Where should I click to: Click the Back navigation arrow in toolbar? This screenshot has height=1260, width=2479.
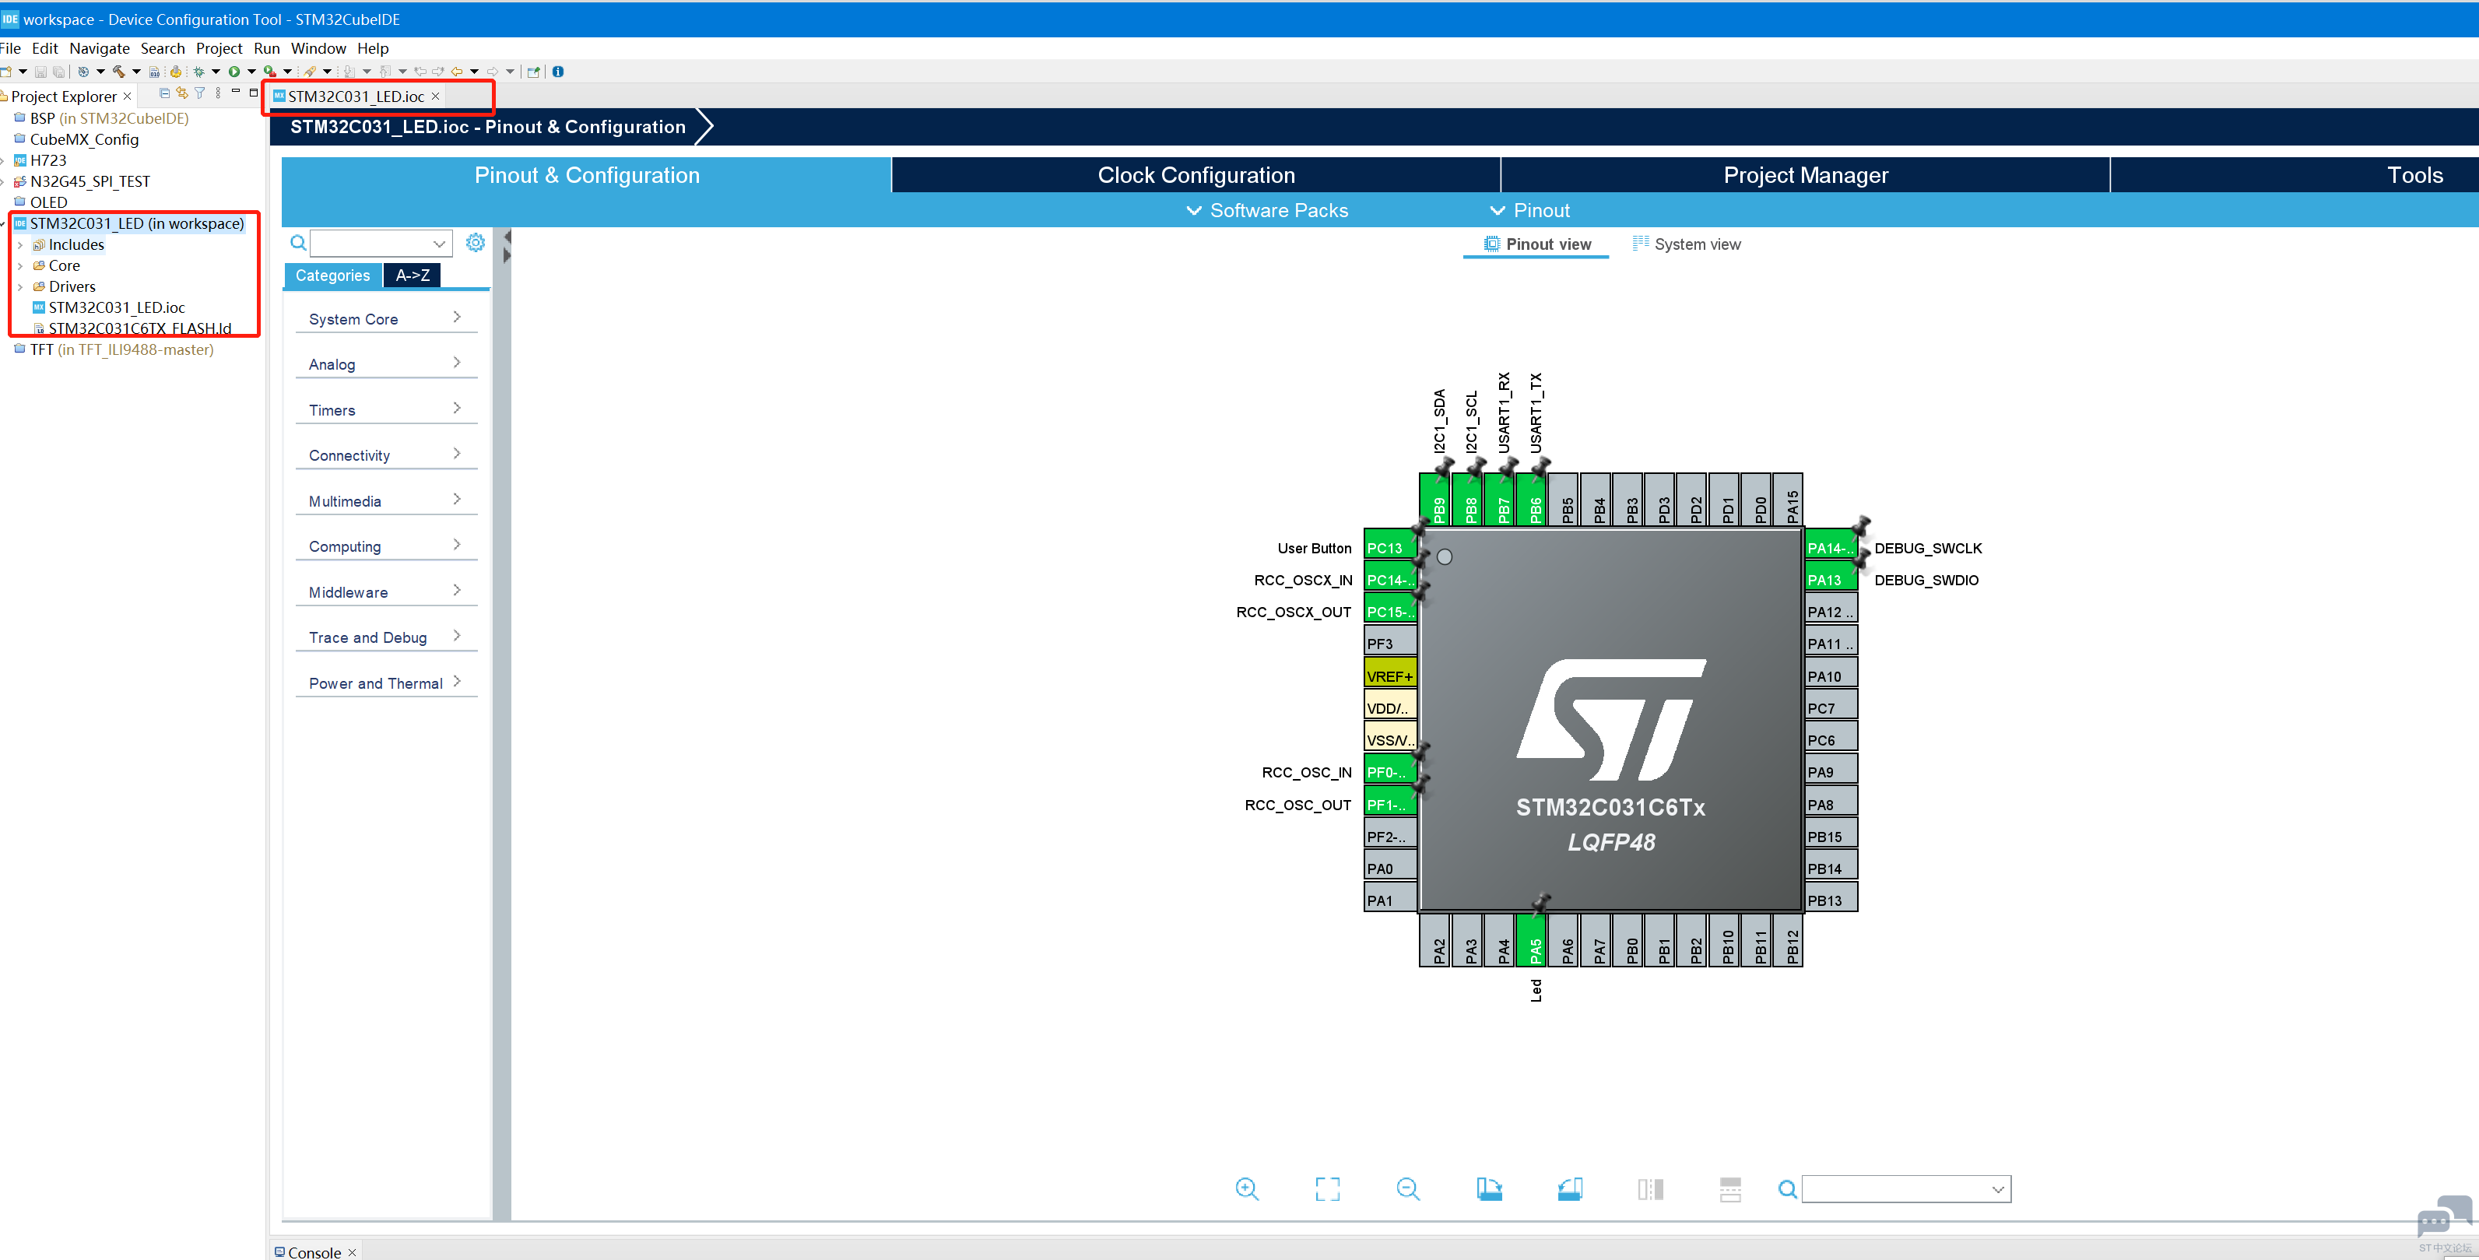point(457,72)
